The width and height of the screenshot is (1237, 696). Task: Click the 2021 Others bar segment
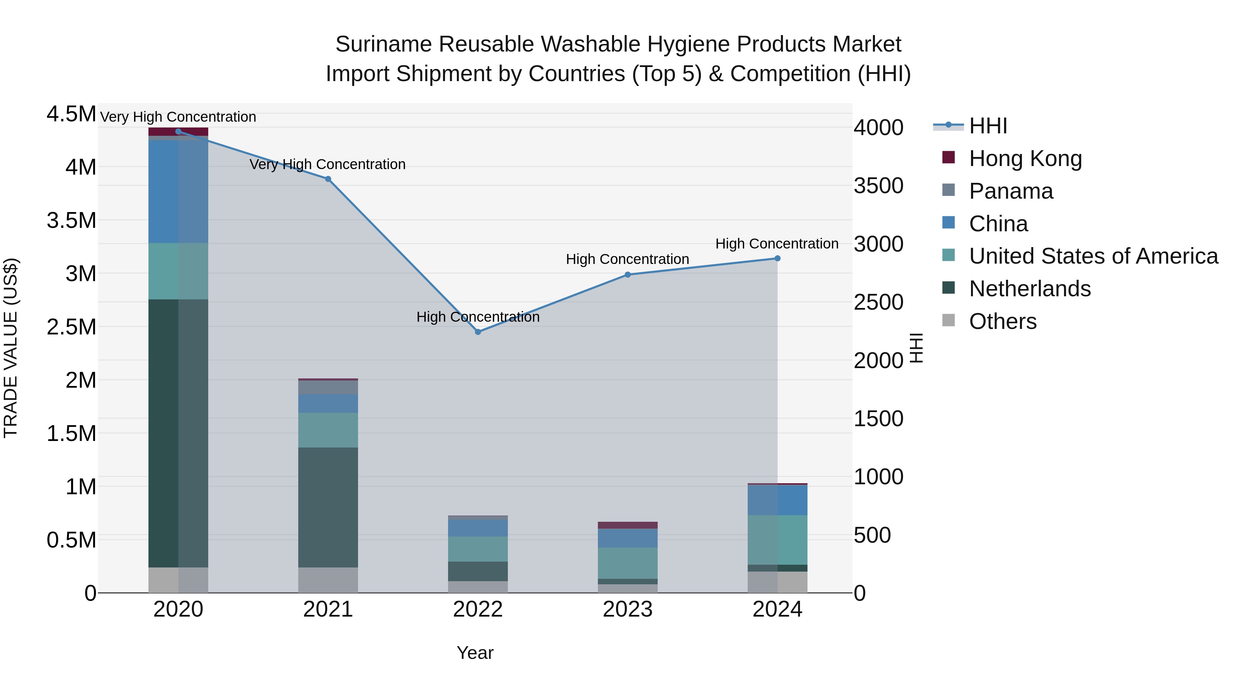tap(328, 580)
